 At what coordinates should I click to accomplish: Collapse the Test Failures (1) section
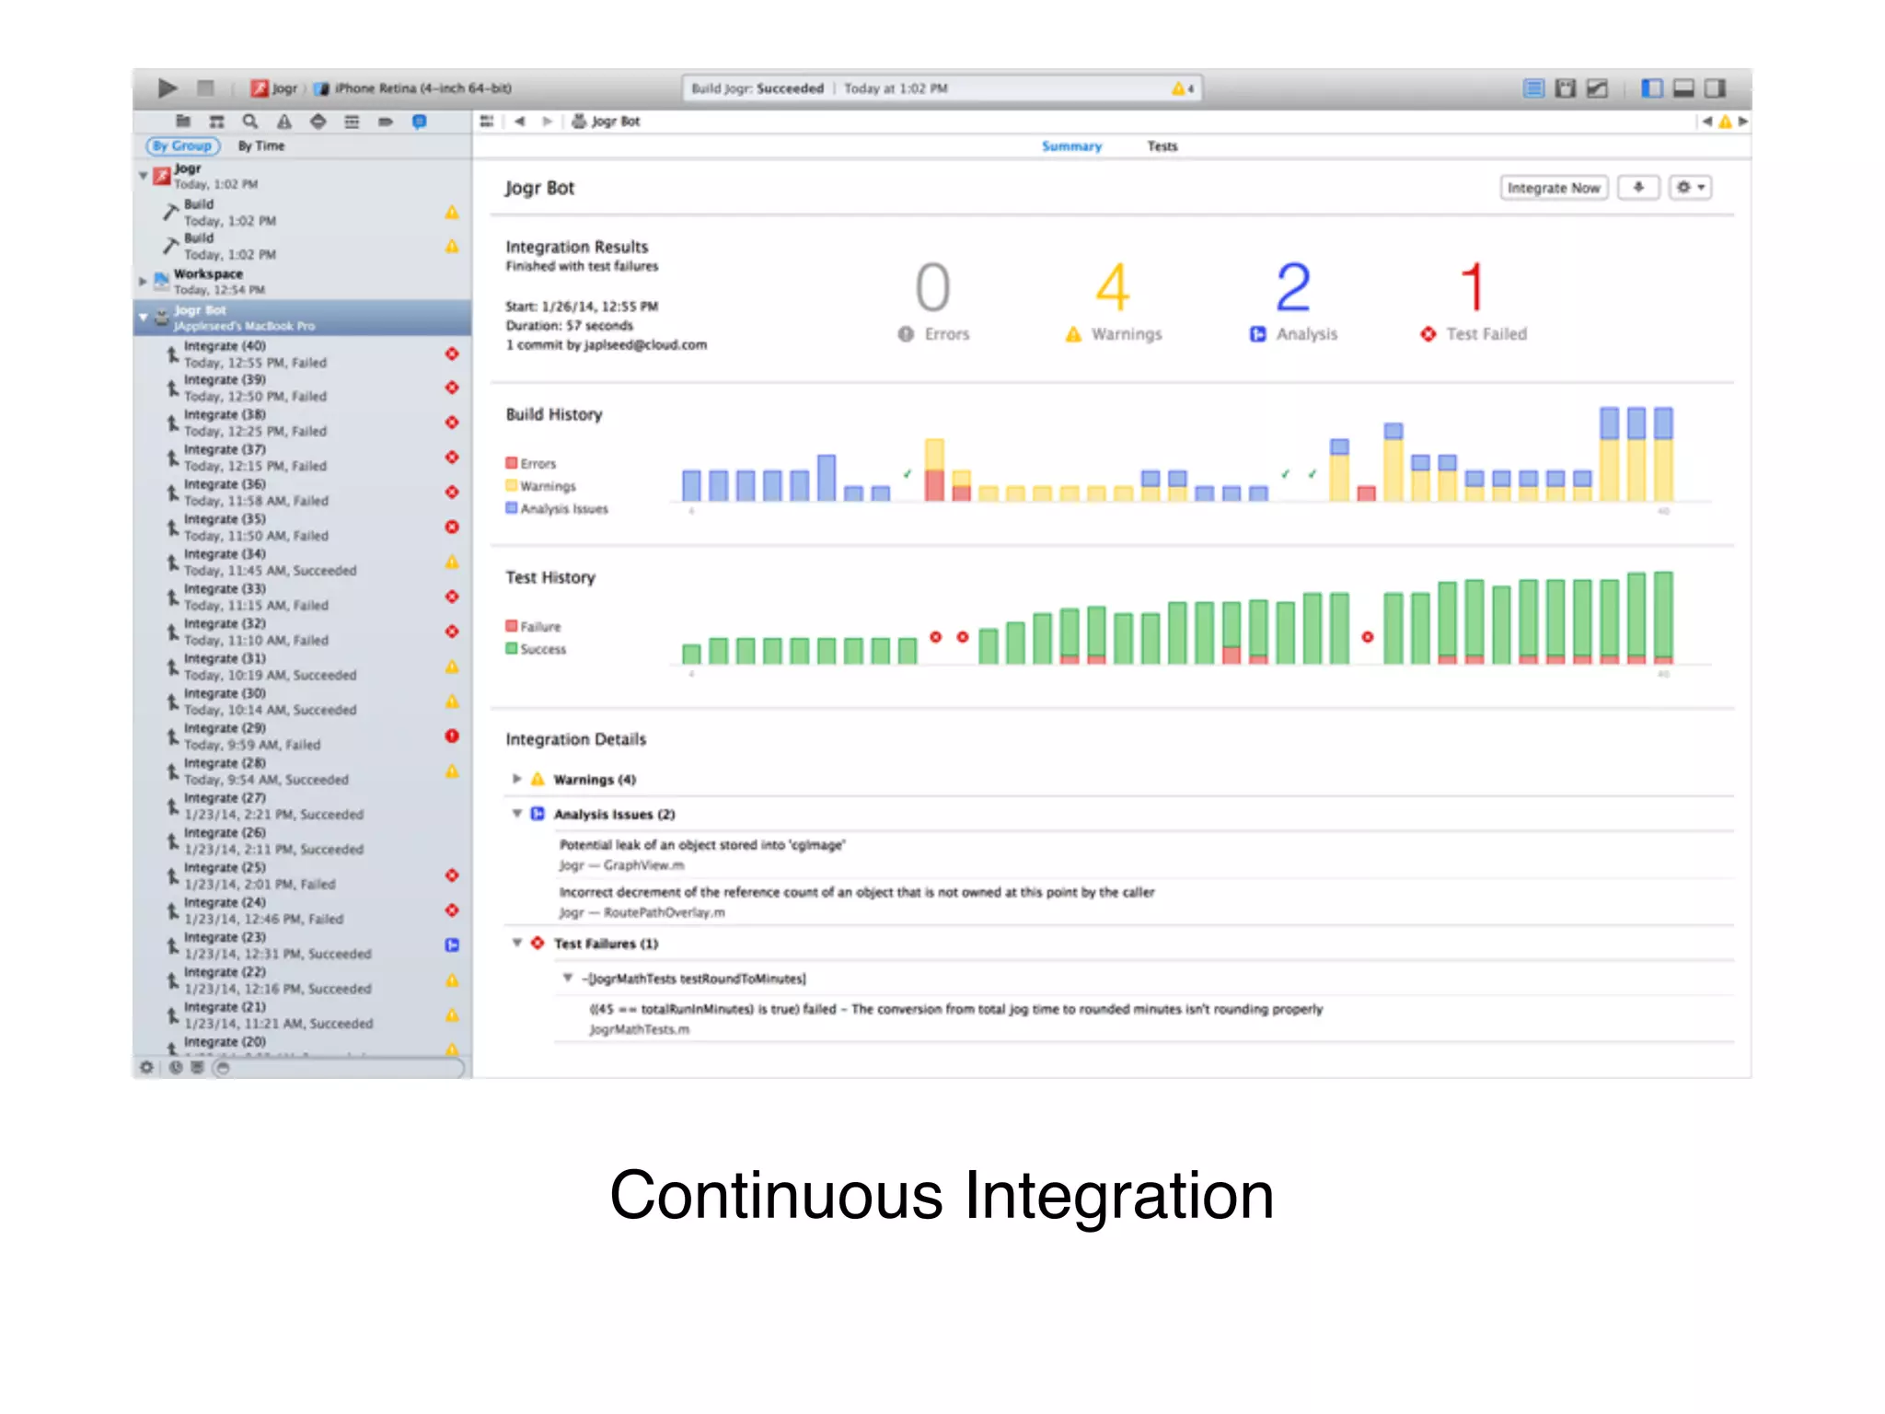point(517,943)
